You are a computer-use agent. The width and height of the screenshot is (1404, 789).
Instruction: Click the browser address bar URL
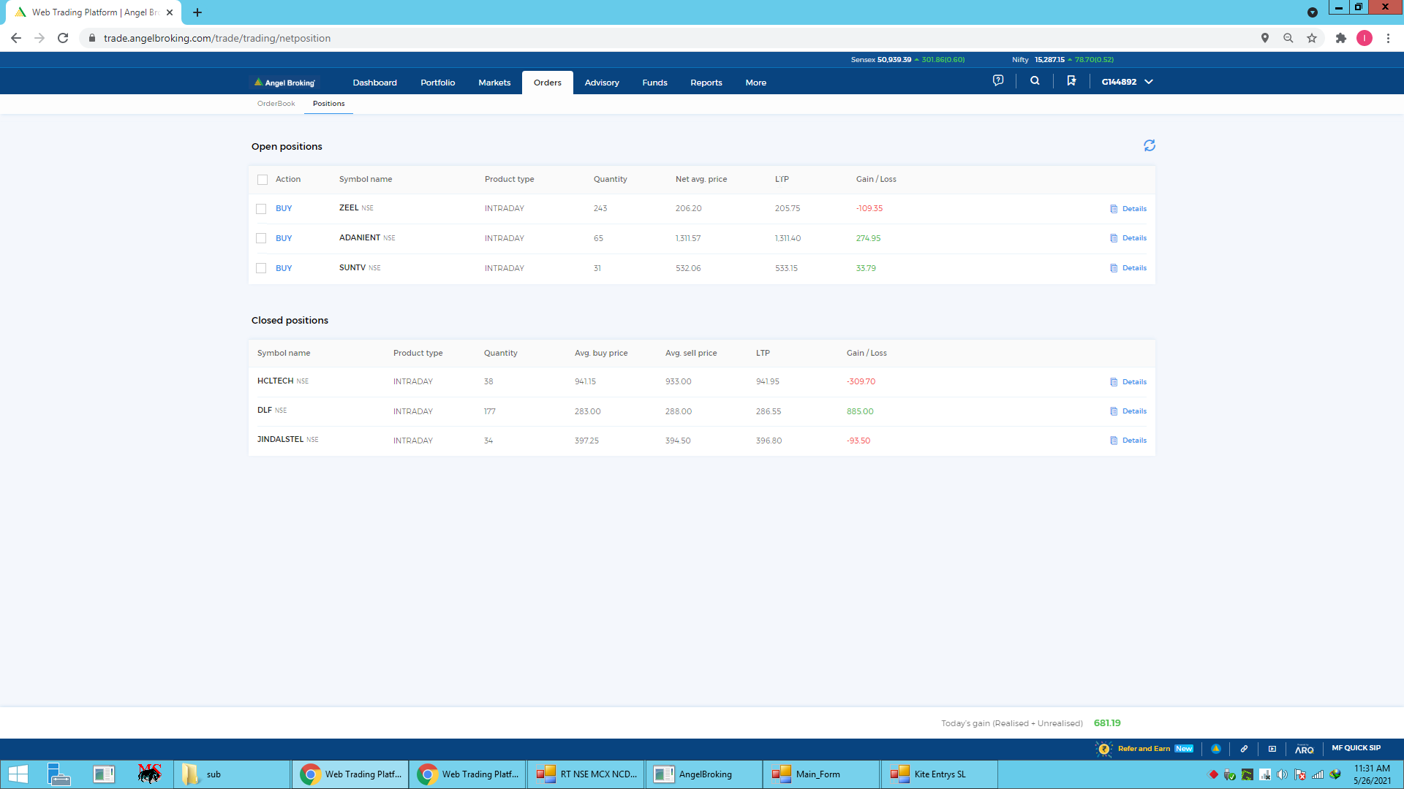tap(217, 38)
